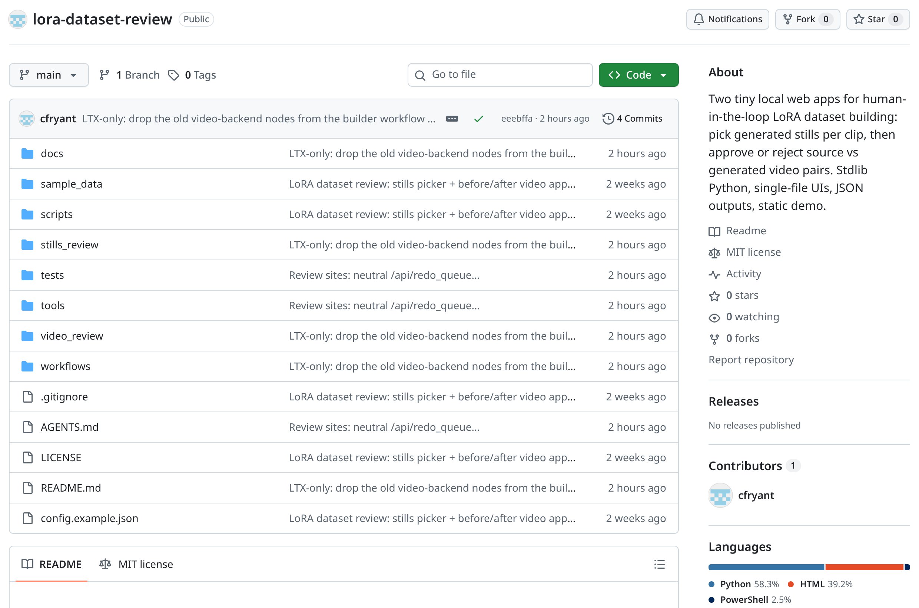Click cfryant avatar in latest commit row
This screenshot has width=919, height=608.
[27, 119]
